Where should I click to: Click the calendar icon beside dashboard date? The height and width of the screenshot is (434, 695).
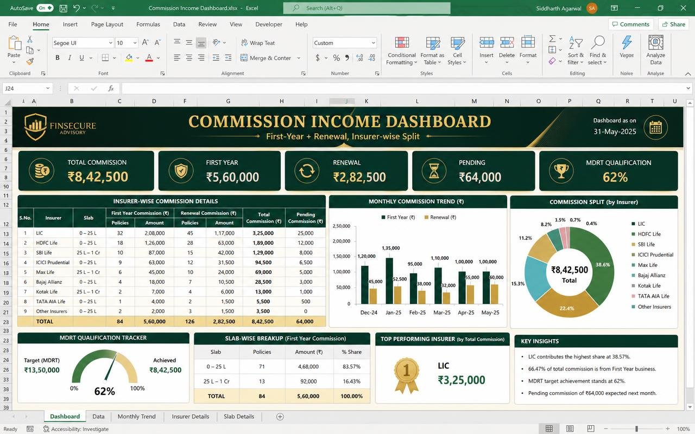(655, 127)
